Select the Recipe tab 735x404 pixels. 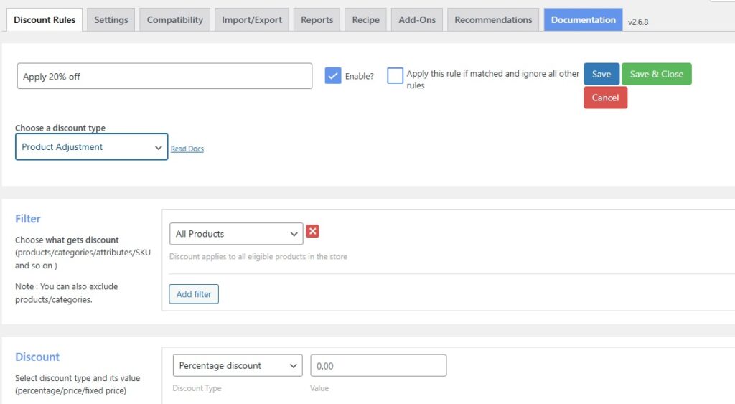click(x=365, y=19)
